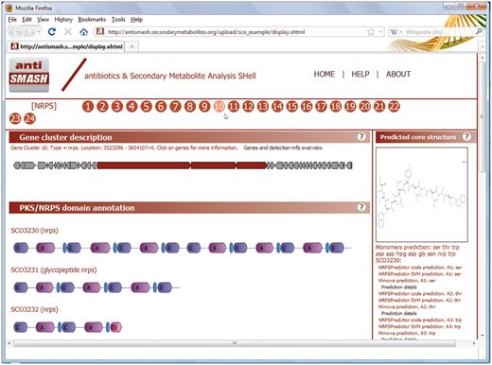Reload the page in Firefox

(x=52, y=31)
